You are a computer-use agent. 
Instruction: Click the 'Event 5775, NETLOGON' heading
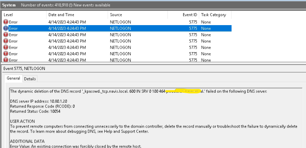point(24,68)
